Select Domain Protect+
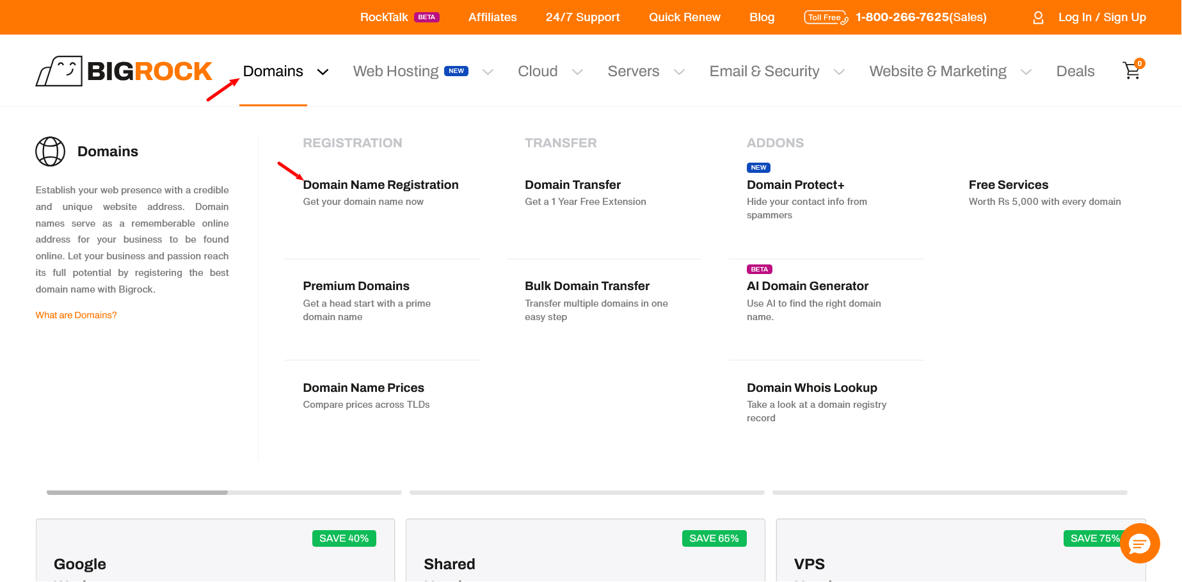The width and height of the screenshot is (1182, 582). (x=795, y=185)
